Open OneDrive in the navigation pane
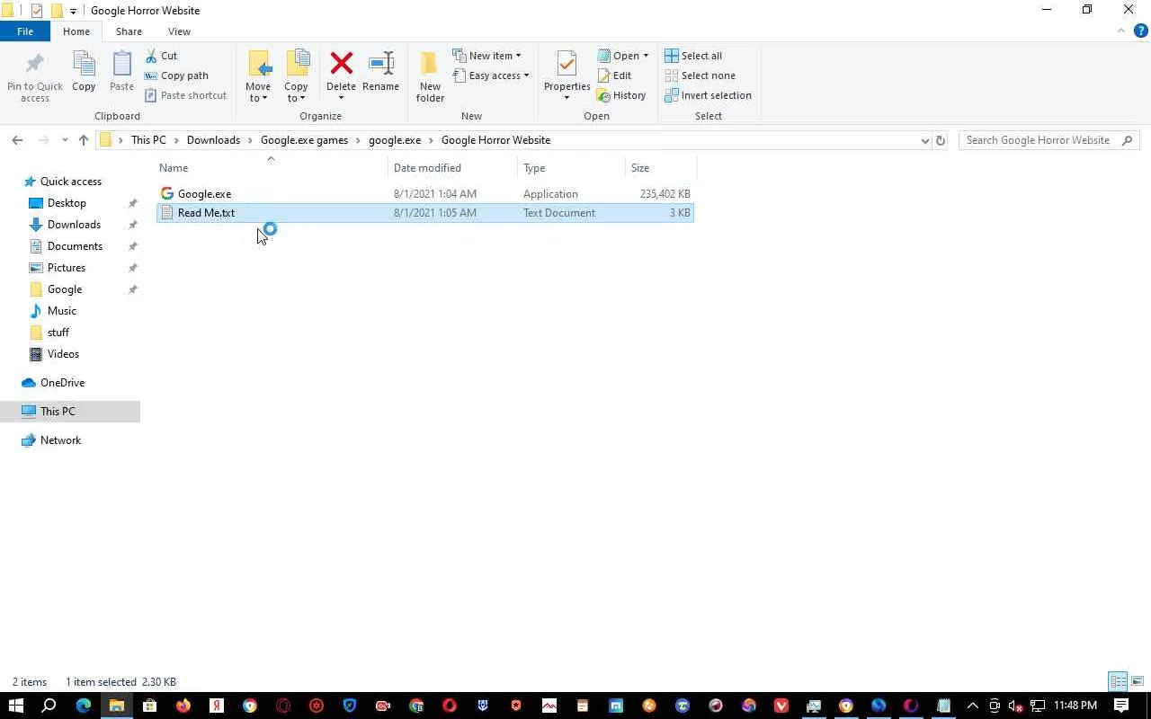 pos(62,383)
